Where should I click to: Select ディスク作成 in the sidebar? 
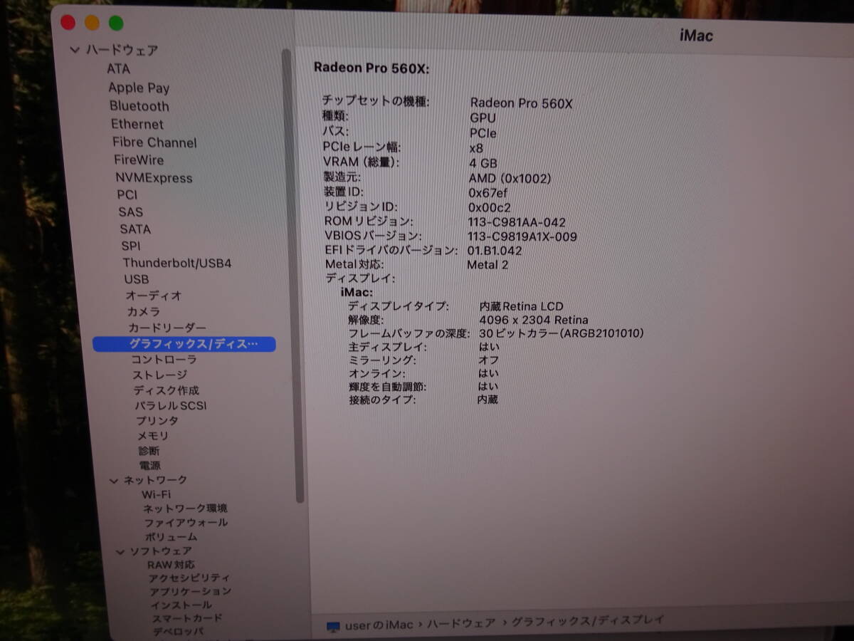167,390
